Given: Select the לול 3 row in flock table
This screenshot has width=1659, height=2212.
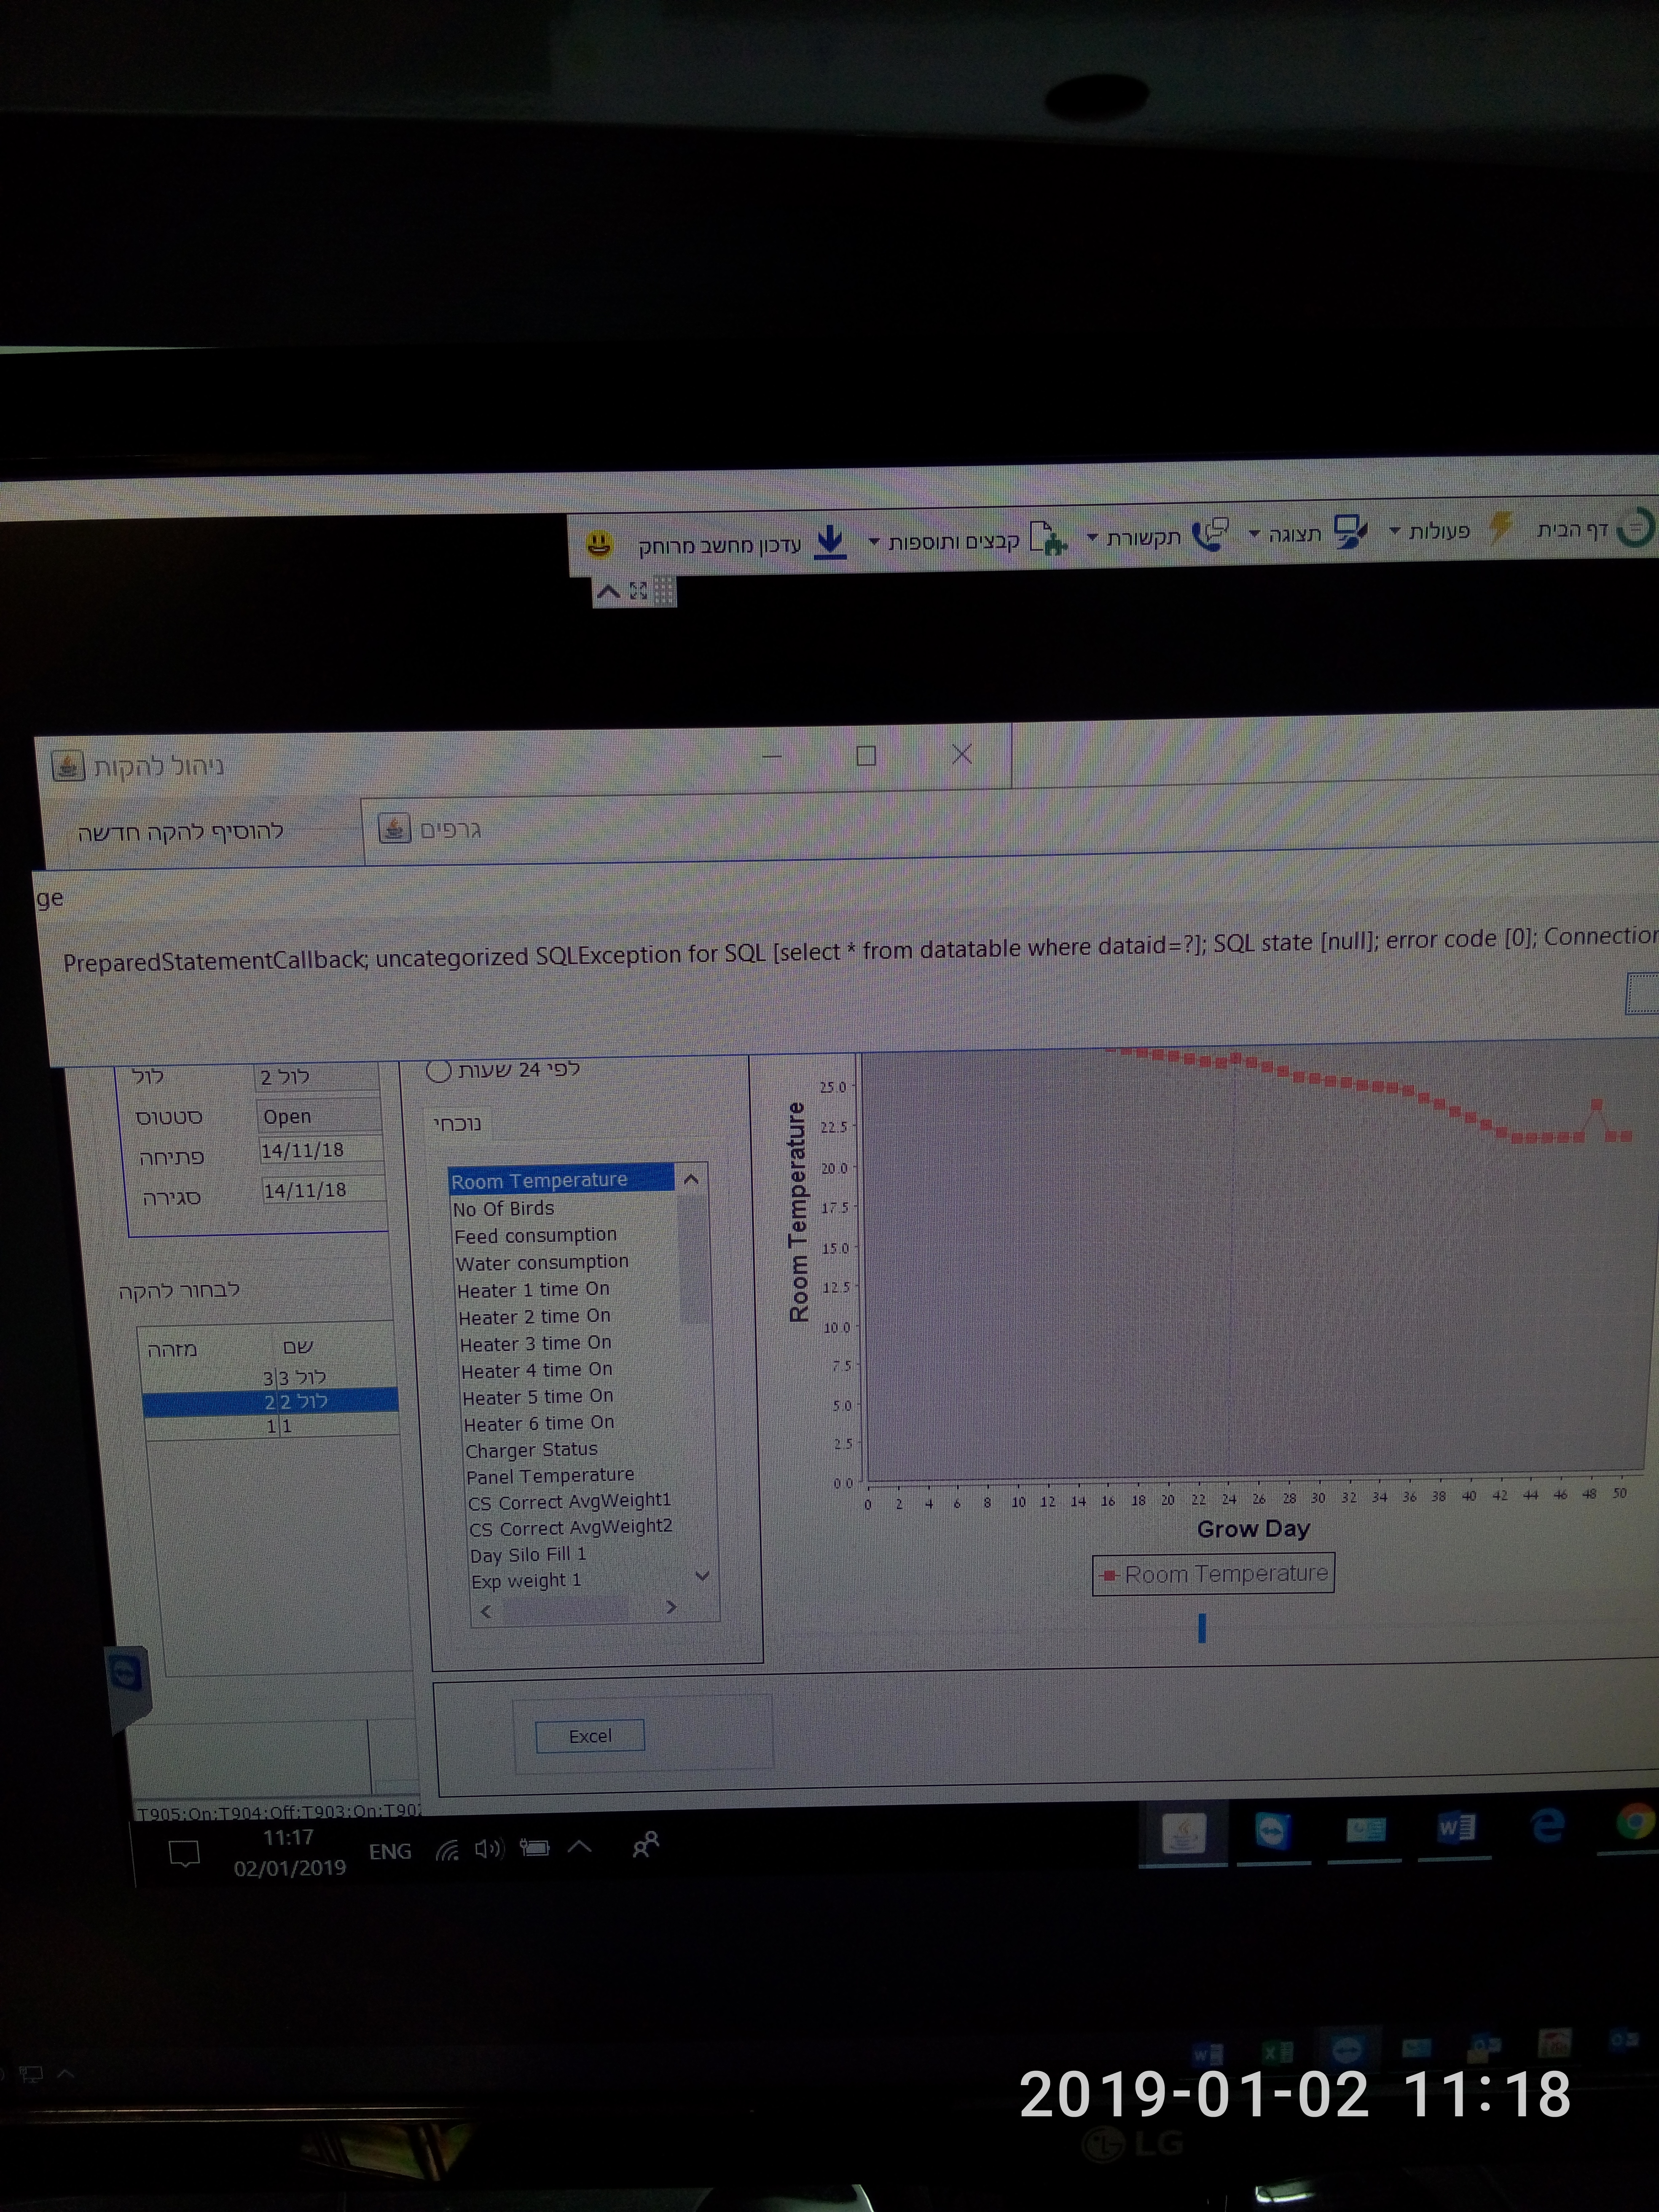Looking at the screenshot, I should point(270,1377).
